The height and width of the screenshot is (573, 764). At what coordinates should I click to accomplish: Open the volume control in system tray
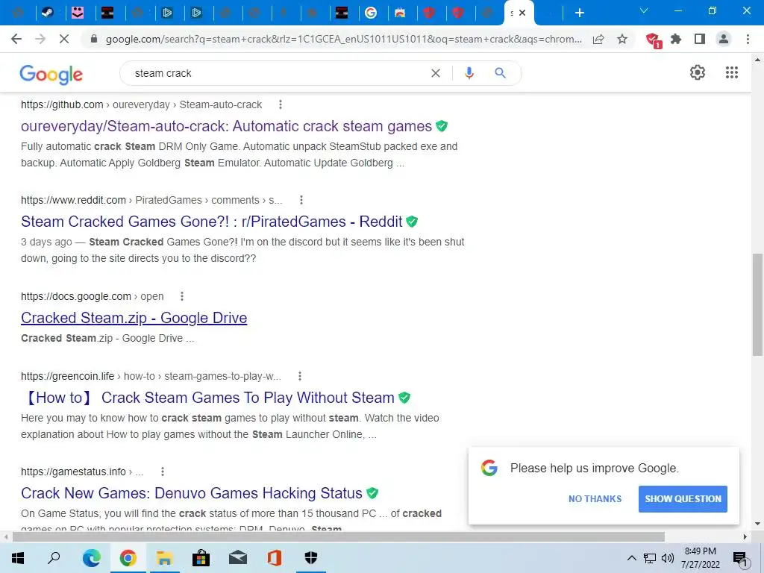[x=668, y=558]
